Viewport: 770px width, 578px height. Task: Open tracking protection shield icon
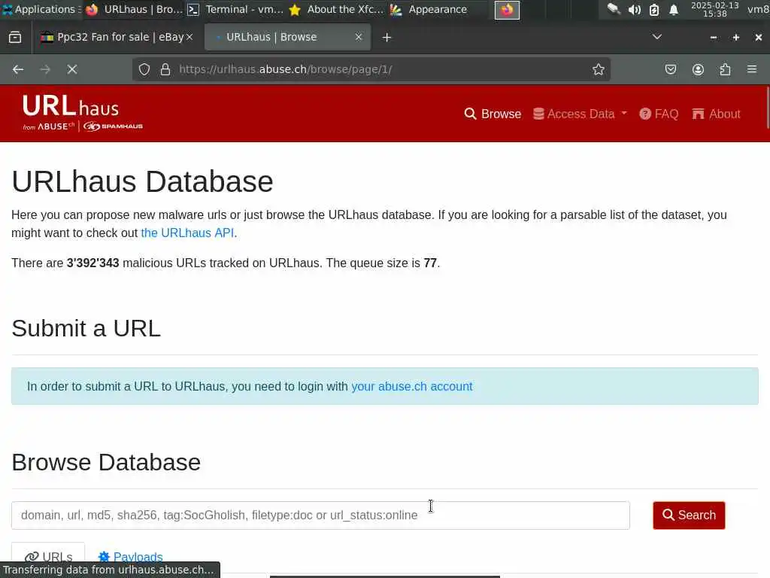click(x=144, y=69)
